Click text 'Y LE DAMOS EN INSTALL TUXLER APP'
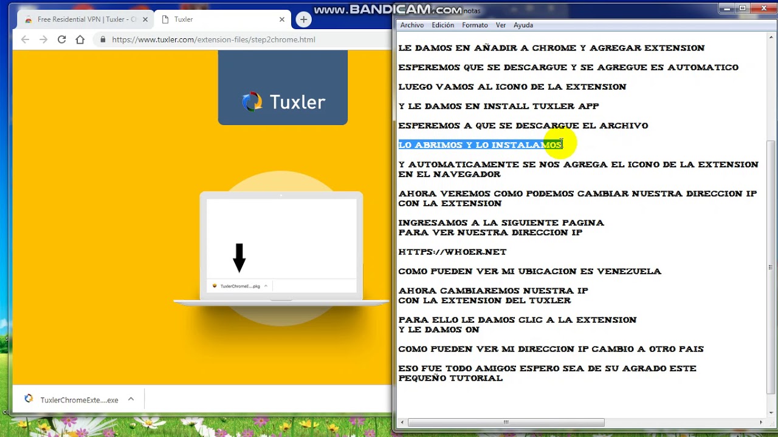The height and width of the screenshot is (437, 778). (x=498, y=106)
